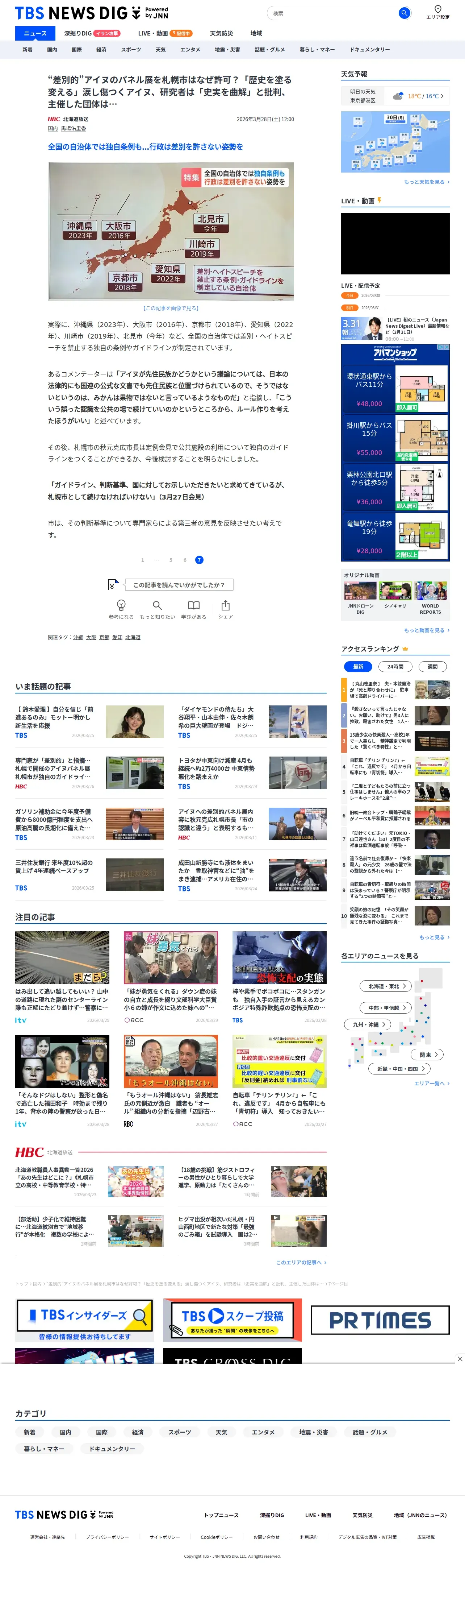This screenshot has width=465, height=1607.
Task: Switch ranking to 週間
Action: tap(432, 666)
